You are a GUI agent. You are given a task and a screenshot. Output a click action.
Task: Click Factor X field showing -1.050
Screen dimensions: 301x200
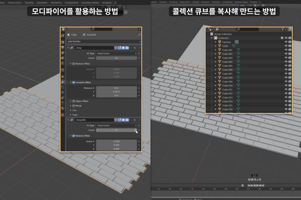coord(117,141)
